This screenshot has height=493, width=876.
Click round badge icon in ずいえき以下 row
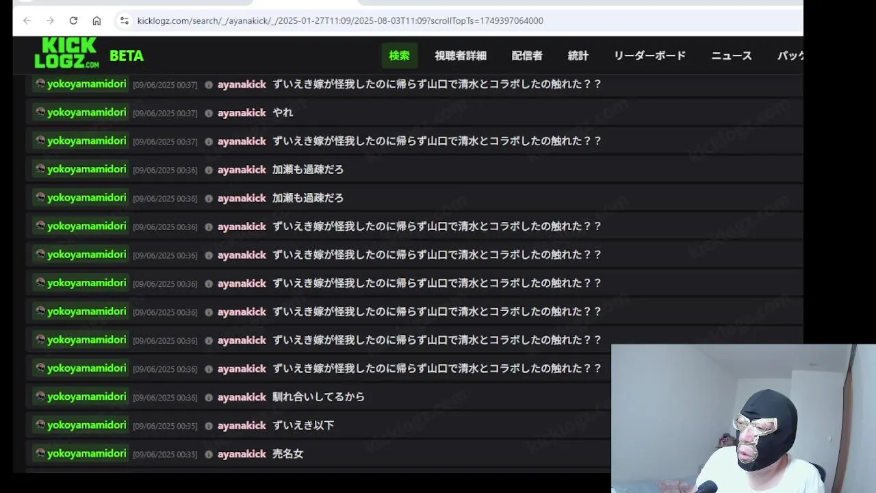(x=209, y=426)
